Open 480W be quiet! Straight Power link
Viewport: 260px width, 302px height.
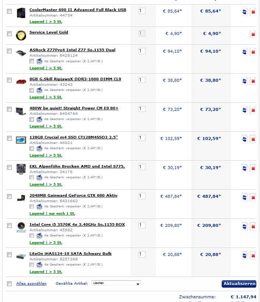click(74, 108)
